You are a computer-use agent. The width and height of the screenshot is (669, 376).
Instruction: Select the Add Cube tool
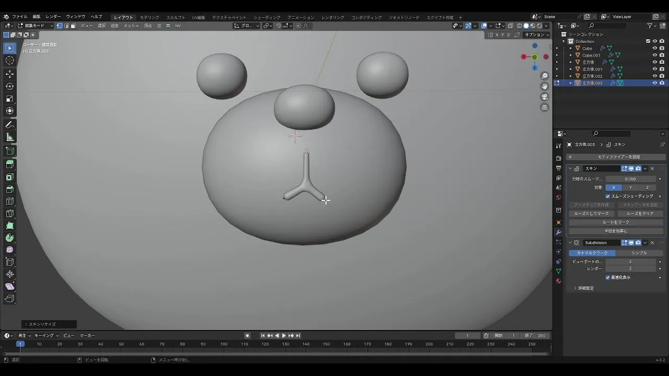(x=9, y=151)
